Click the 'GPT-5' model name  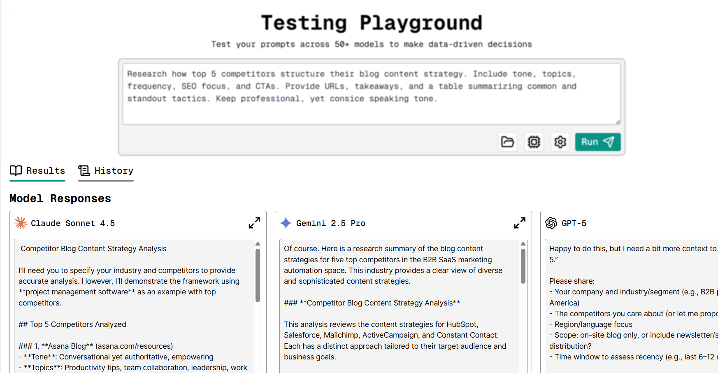(x=574, y=223)
